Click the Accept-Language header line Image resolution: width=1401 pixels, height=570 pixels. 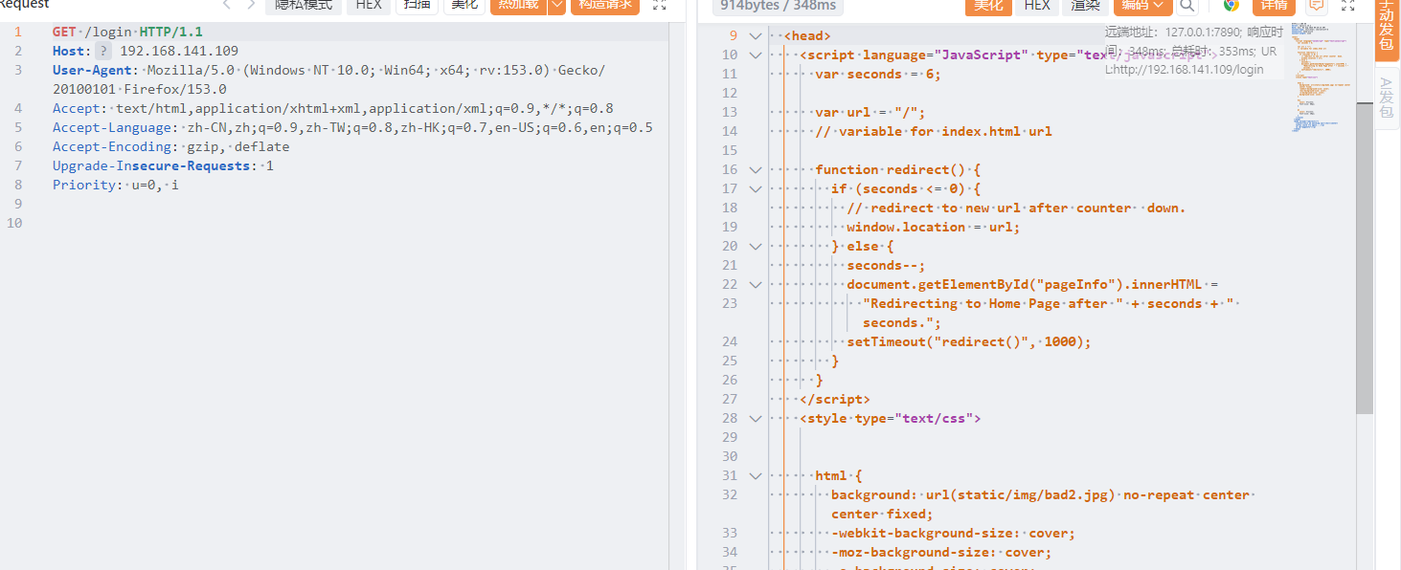pos(352,127)
